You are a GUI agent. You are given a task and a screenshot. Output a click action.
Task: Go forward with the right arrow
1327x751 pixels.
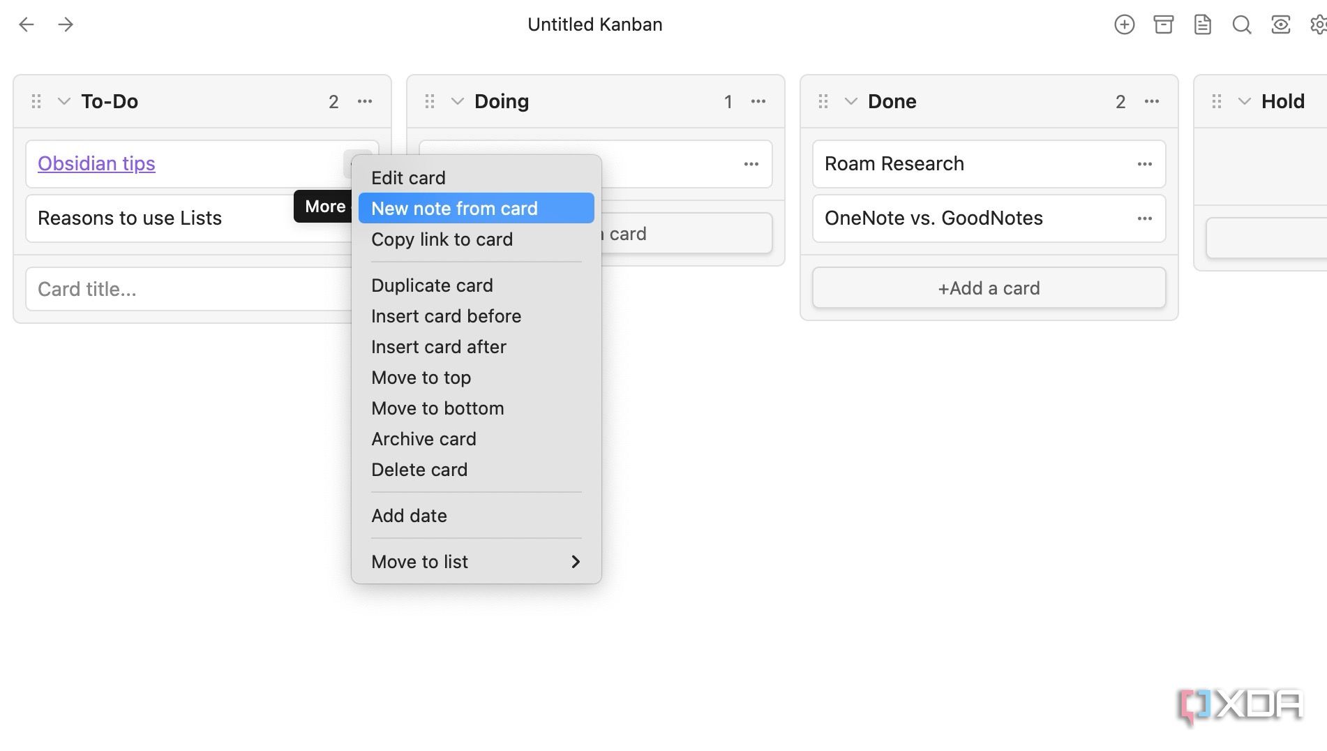(66, 24)
